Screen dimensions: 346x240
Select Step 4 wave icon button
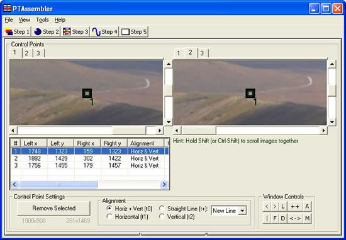coord(104,32)
